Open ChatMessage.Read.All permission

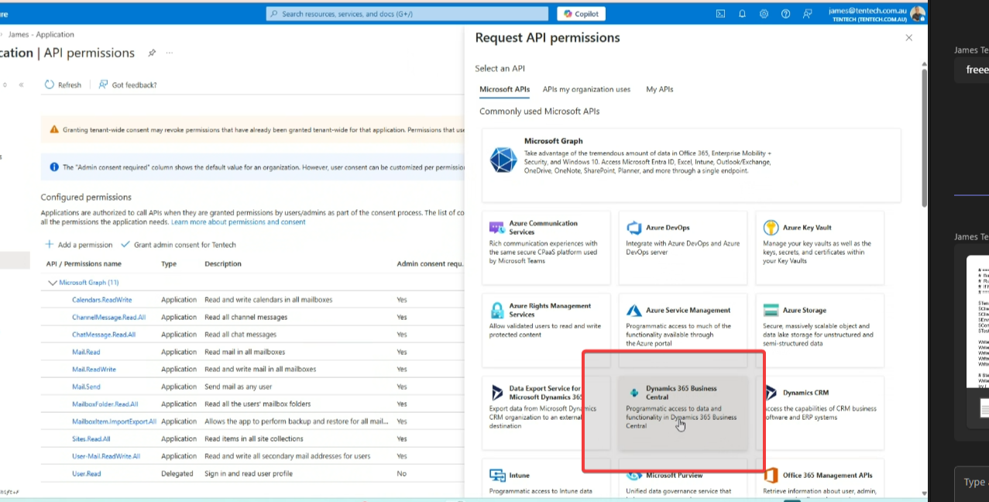point(104,335)
